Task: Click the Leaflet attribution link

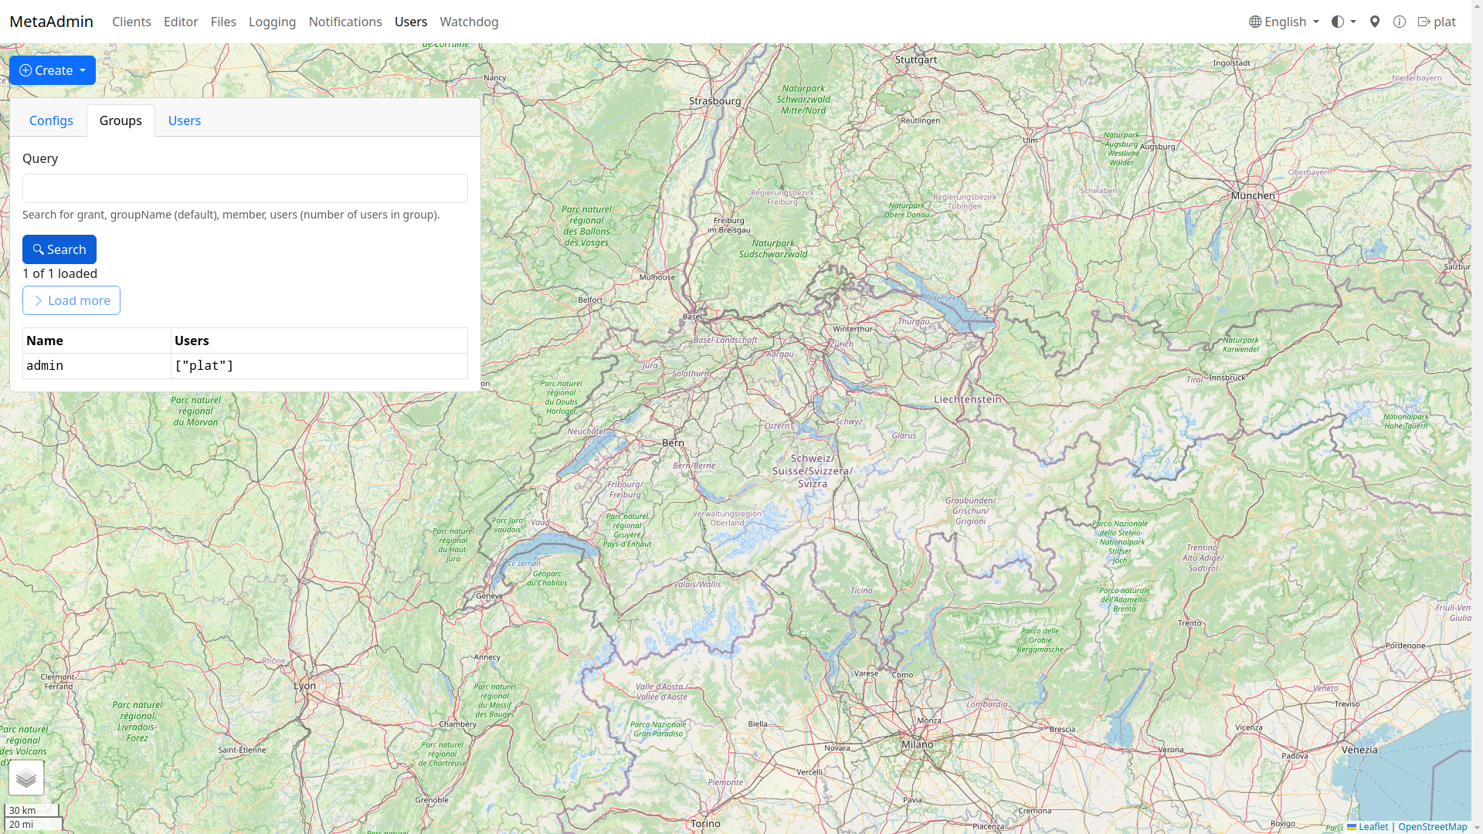Action: coord(1373,826)
